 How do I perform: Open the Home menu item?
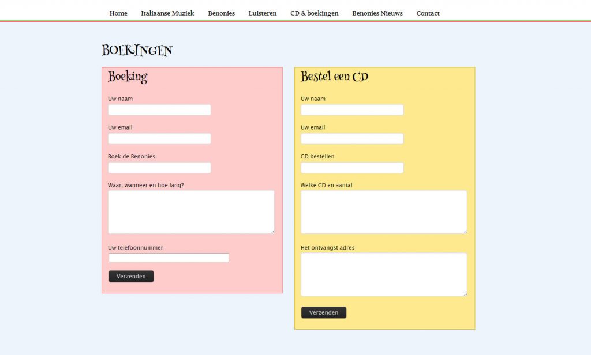pos(118,13)
